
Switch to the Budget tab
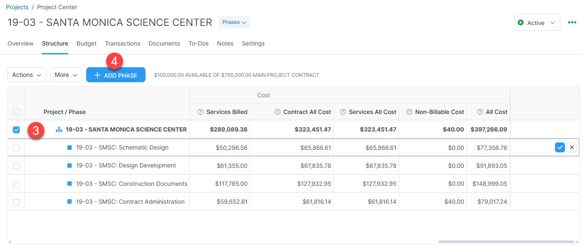(x=86, y=43)
